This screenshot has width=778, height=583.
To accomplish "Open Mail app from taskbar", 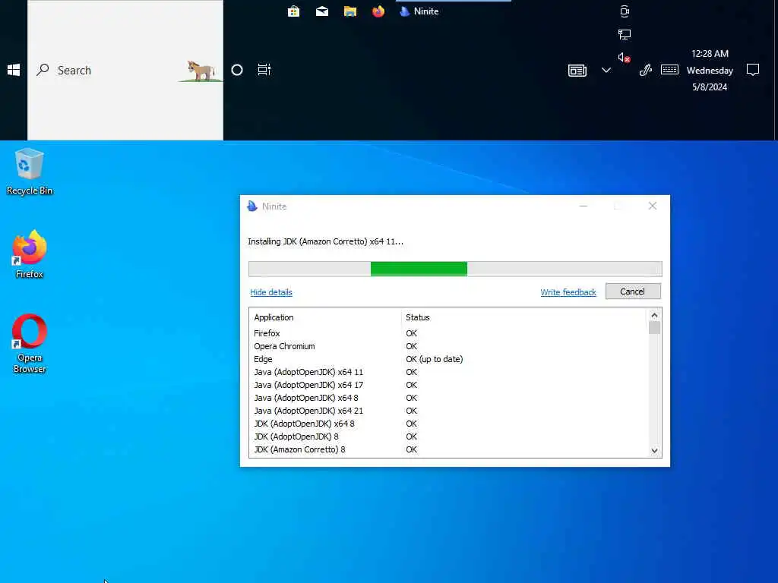I will coord(321,11).
